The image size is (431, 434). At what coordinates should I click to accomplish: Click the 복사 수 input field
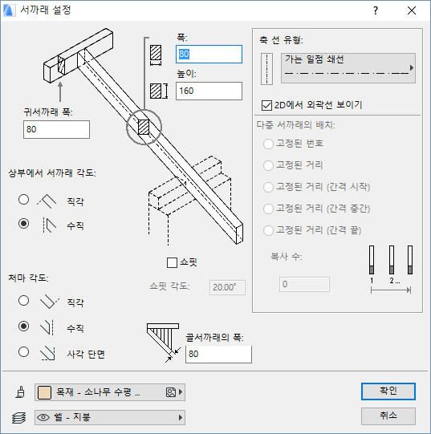(x=304, y=284)
